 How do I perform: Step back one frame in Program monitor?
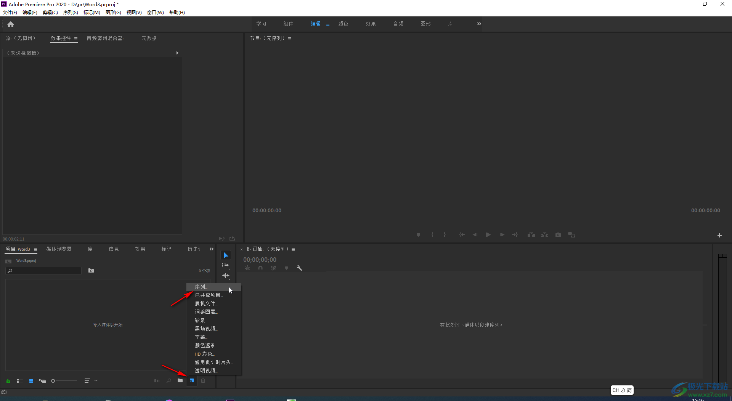[475, 235]
